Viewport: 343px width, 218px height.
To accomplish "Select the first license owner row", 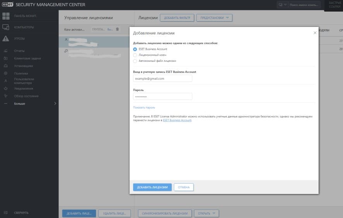I will pyautogui.click(x=94, y=42).
